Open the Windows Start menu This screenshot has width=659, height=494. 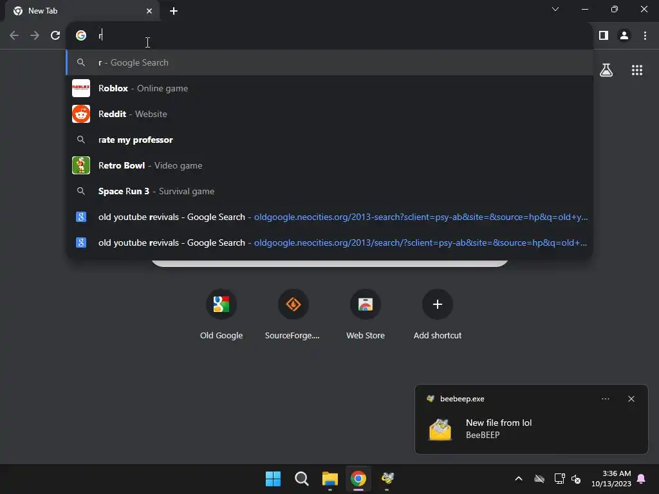pyautogui.click(x=273, y=479)
